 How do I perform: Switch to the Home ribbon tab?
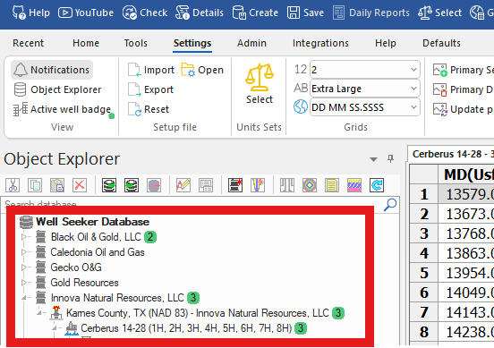pos(86,43)
